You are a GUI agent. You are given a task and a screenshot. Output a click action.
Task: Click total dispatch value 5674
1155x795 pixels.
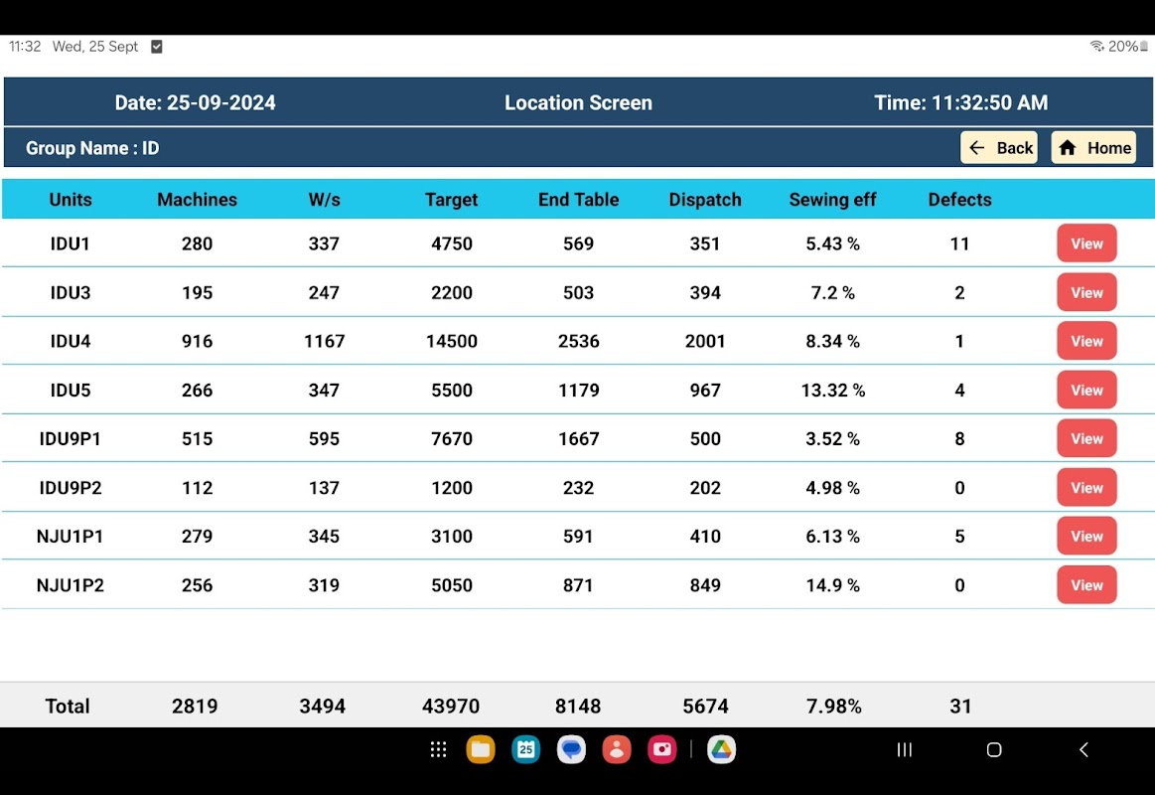coord(705,706)
